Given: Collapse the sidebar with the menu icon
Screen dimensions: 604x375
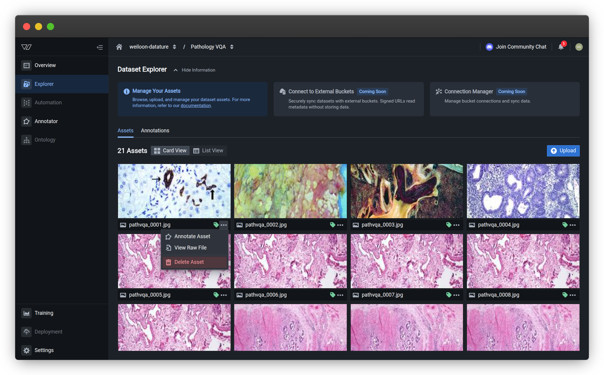Looking at the screenshot, I should pyautogui.click(x=100, y=47).
